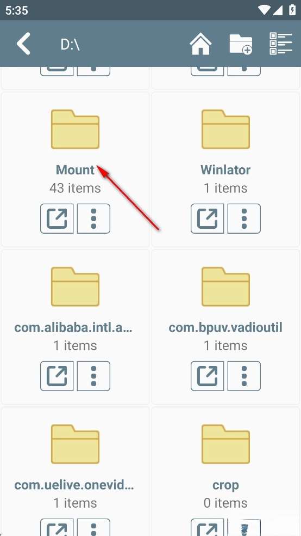Click open-external icon under com.bpuv.vadioutil
The image size is (301, 536).
(x=207, y=376)
